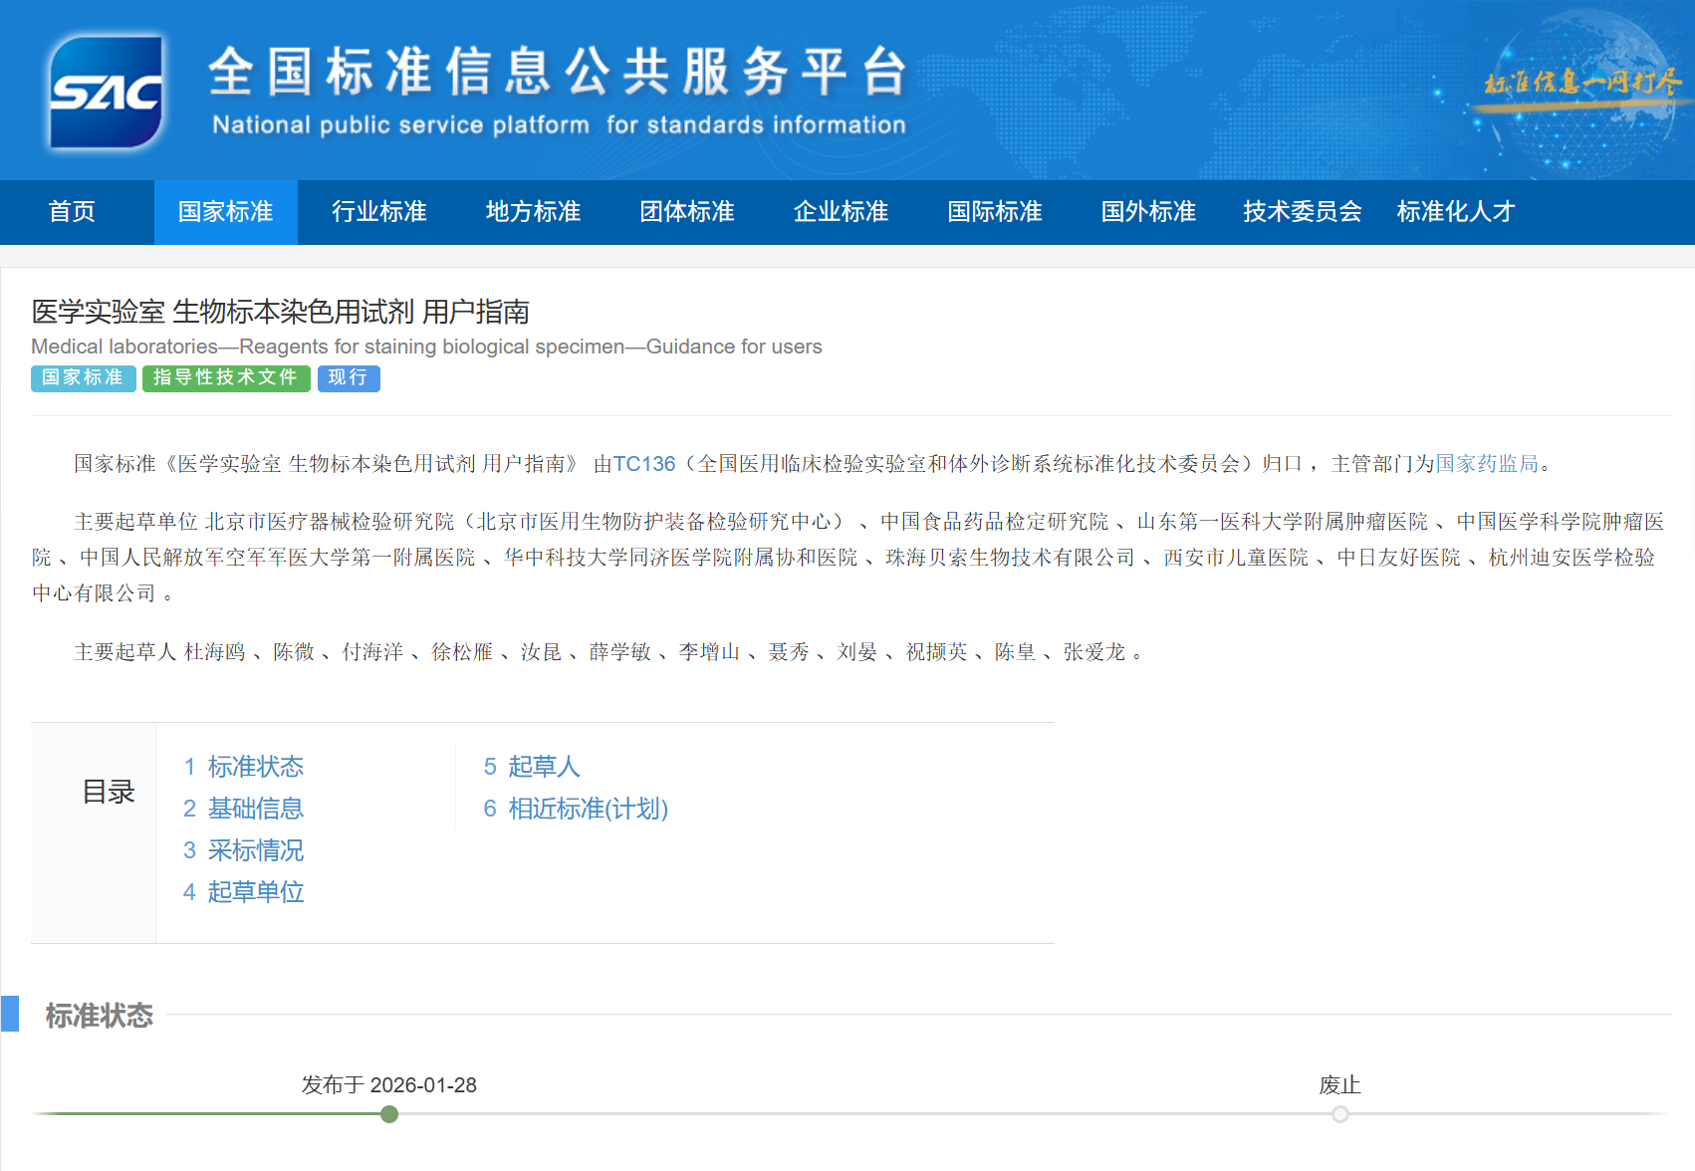Viewport: 1695px width, 1171px height.
Task: Follow the 国家药监局 department link
Action: pos(1486,464)
